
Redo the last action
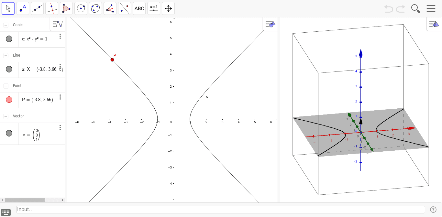[x=401, y=9]
